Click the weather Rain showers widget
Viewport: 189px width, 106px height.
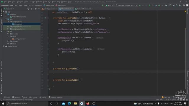[x=144, y=104]
